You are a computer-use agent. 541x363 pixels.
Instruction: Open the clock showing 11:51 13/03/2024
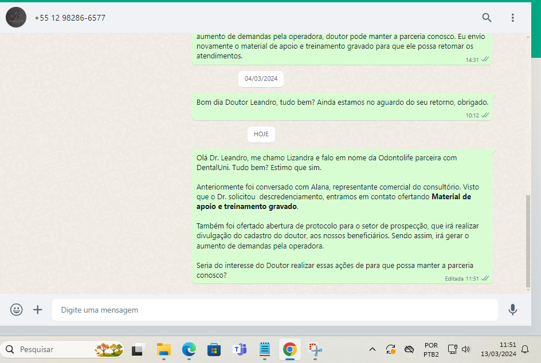tap(498, 349)
